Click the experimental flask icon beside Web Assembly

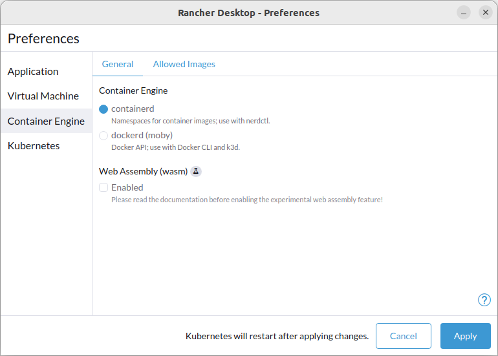click(x=195, y=171)
